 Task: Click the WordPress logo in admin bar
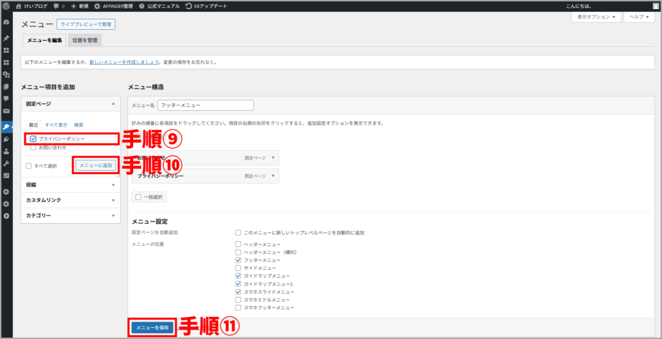(6, 6)
